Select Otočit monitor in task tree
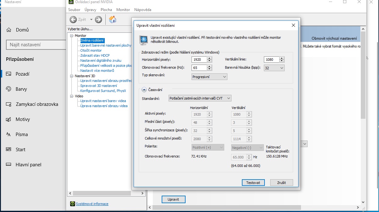379x212 pixels. coord(91,50)
